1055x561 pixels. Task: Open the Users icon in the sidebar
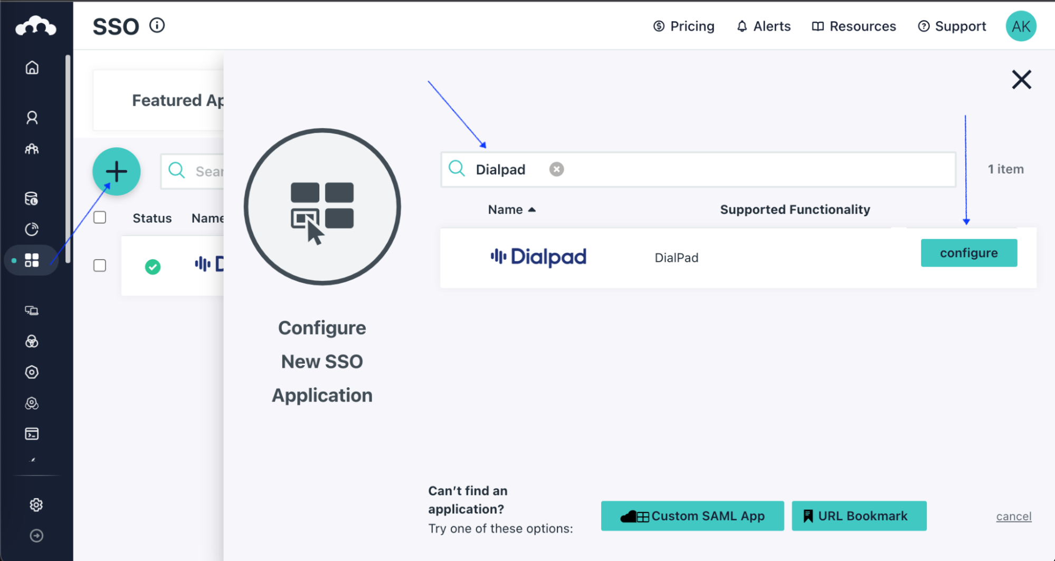pyautogui.click(x=32, y=117)
